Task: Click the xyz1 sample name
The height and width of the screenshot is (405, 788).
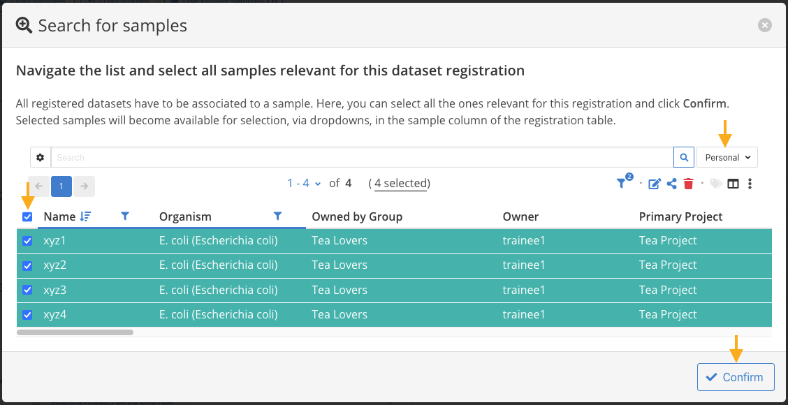Action: (54, 241)
